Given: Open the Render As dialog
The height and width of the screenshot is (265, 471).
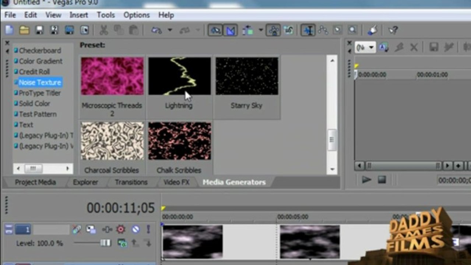Looking at the screenshot, I should 69,30.
